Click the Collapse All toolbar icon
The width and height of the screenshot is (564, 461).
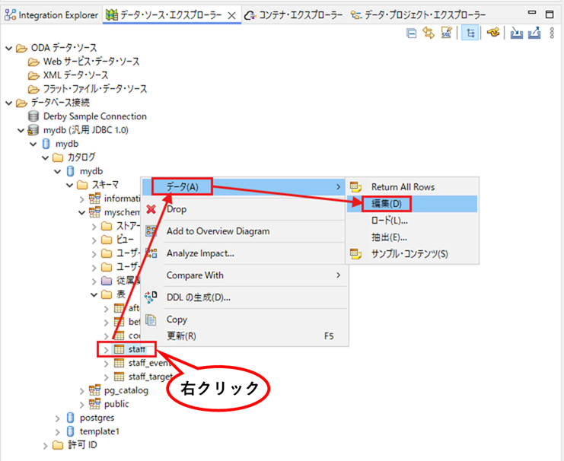pyautogui.click(x=411, y=33)
